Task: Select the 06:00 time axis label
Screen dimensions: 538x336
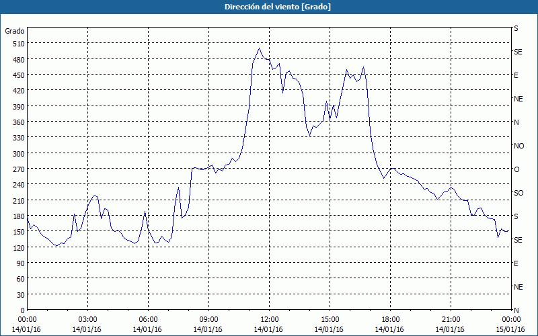Action: tap(148, 320)
